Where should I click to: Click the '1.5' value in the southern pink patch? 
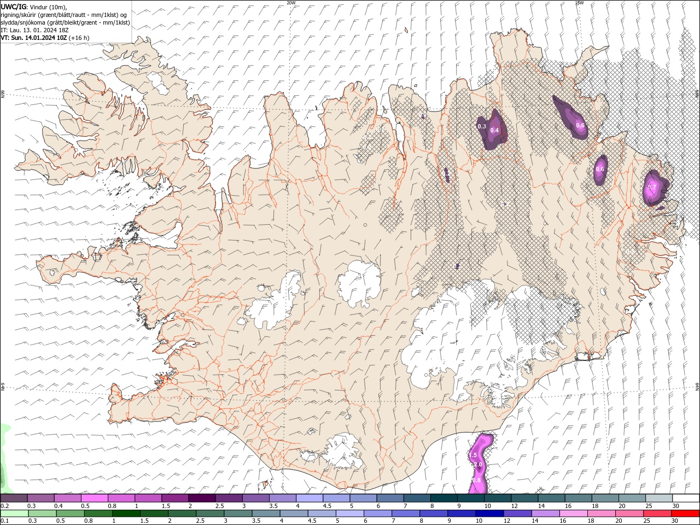[x=473, y=455]
